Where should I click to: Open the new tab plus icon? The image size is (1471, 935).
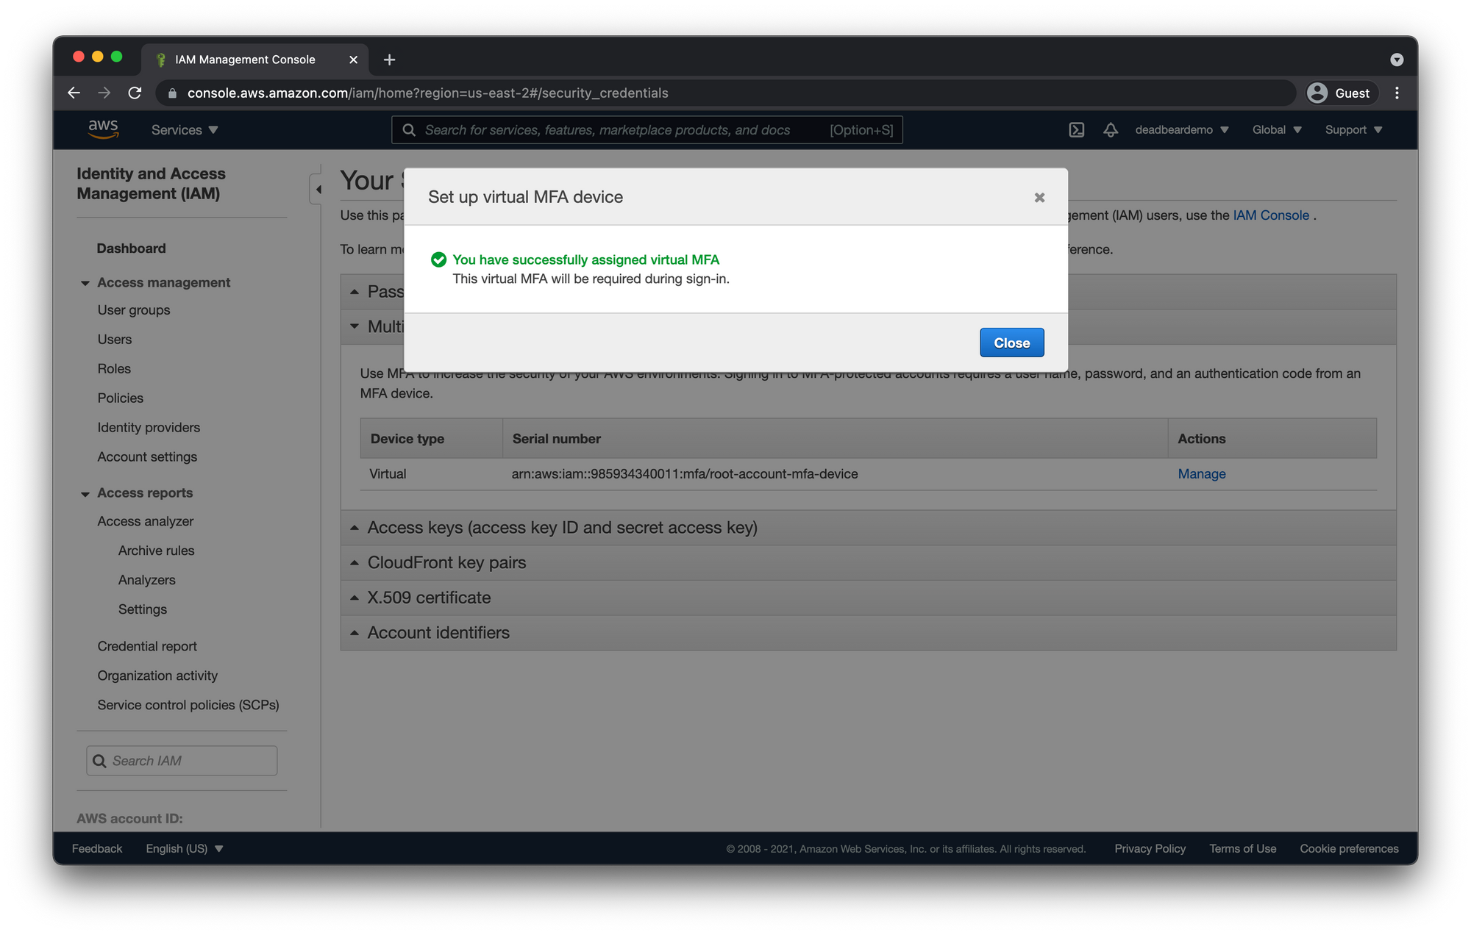click(389, 60)
